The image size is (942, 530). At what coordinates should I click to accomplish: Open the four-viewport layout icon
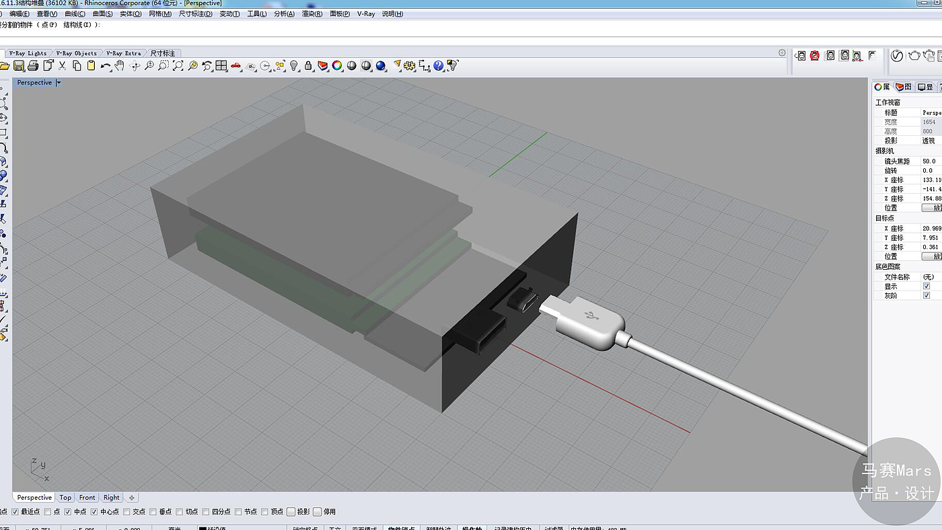tap(221, 65)
